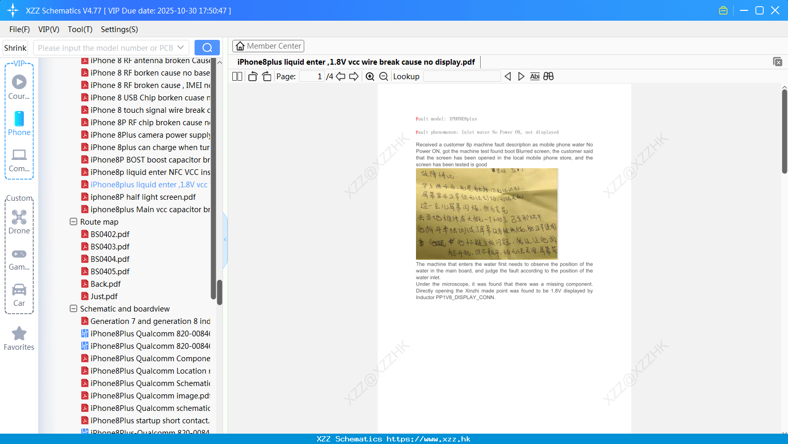Click the Page number field
Screen dimensions: 788x444
(312, 76)
